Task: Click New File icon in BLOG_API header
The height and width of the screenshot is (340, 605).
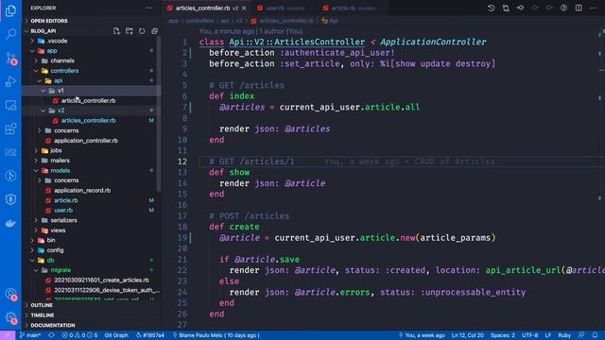Action: pos(116,31)
